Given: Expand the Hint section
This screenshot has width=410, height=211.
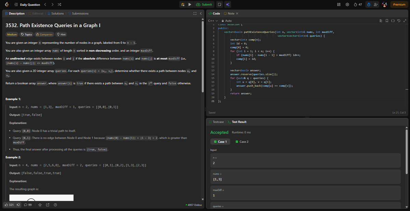Looking at the screenshot, I should tap(61, 34).
